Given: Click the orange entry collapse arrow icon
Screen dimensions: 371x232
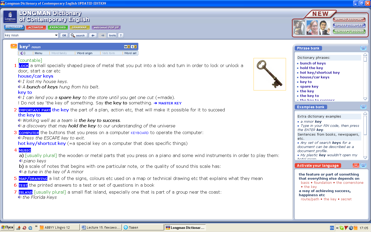Looking at the screenshot, I should (14, 46).
